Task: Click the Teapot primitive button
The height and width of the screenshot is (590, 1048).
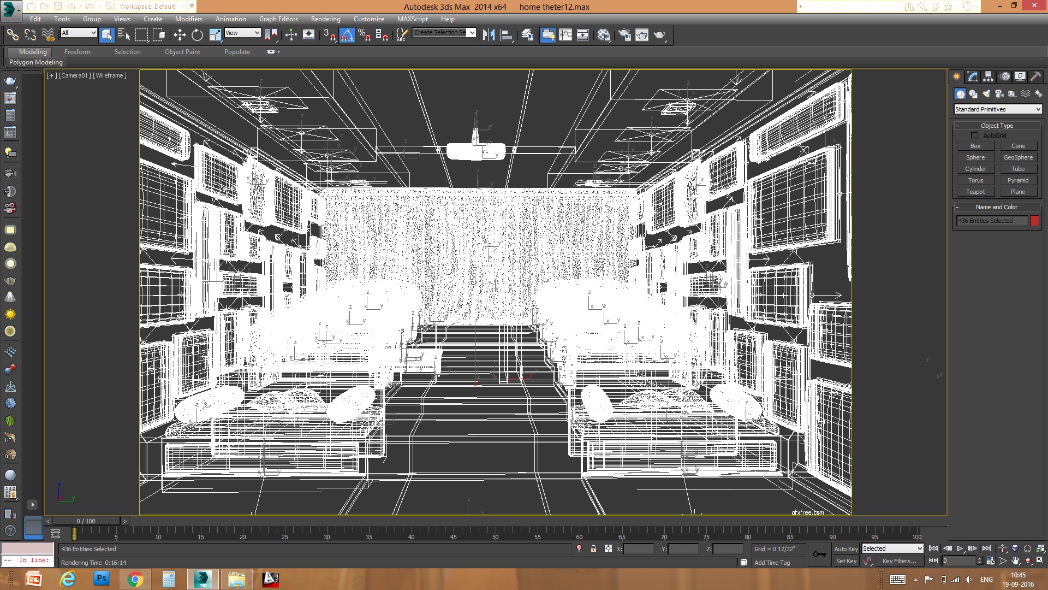Action: tap(975, 192)
